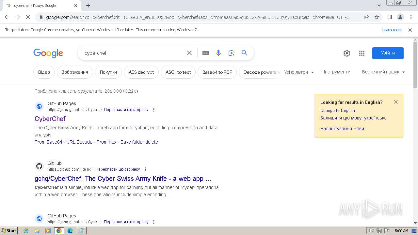418x235 pixels.
Task: Open Microsoft Edge from taskbar
Action: pos(70,231)
